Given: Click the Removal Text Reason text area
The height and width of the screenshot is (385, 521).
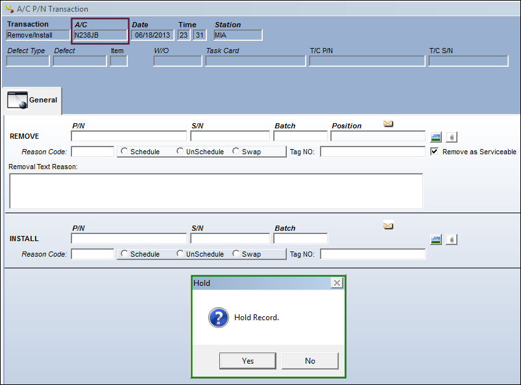Looking at the screenshot, I should click(x=216, y=191).
